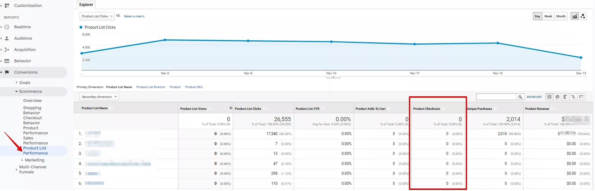Open the Explorer tab

coord(86,5)
